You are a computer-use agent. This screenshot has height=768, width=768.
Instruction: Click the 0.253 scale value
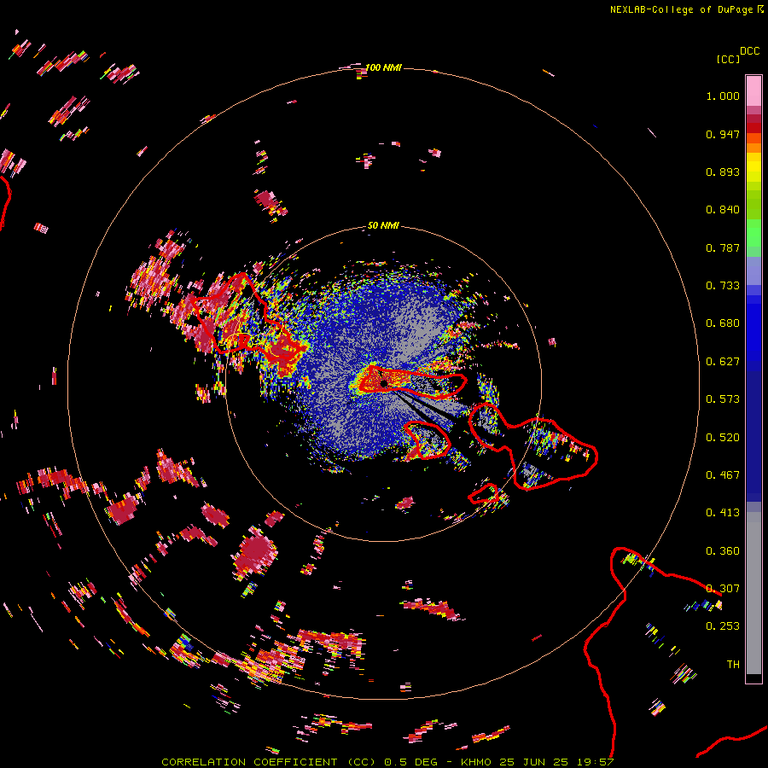(723, 626)
